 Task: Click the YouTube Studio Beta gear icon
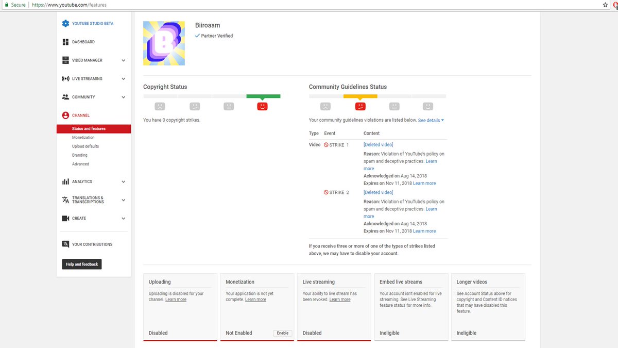pos(65,23)
